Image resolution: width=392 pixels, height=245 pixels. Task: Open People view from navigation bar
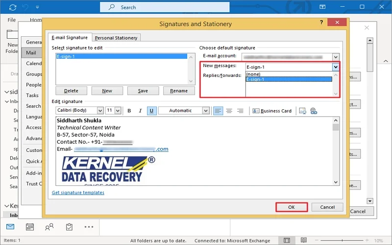coord(49,227)
